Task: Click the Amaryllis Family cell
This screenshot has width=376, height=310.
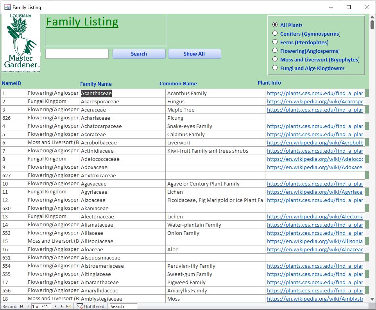Action: tap(215, 290)
